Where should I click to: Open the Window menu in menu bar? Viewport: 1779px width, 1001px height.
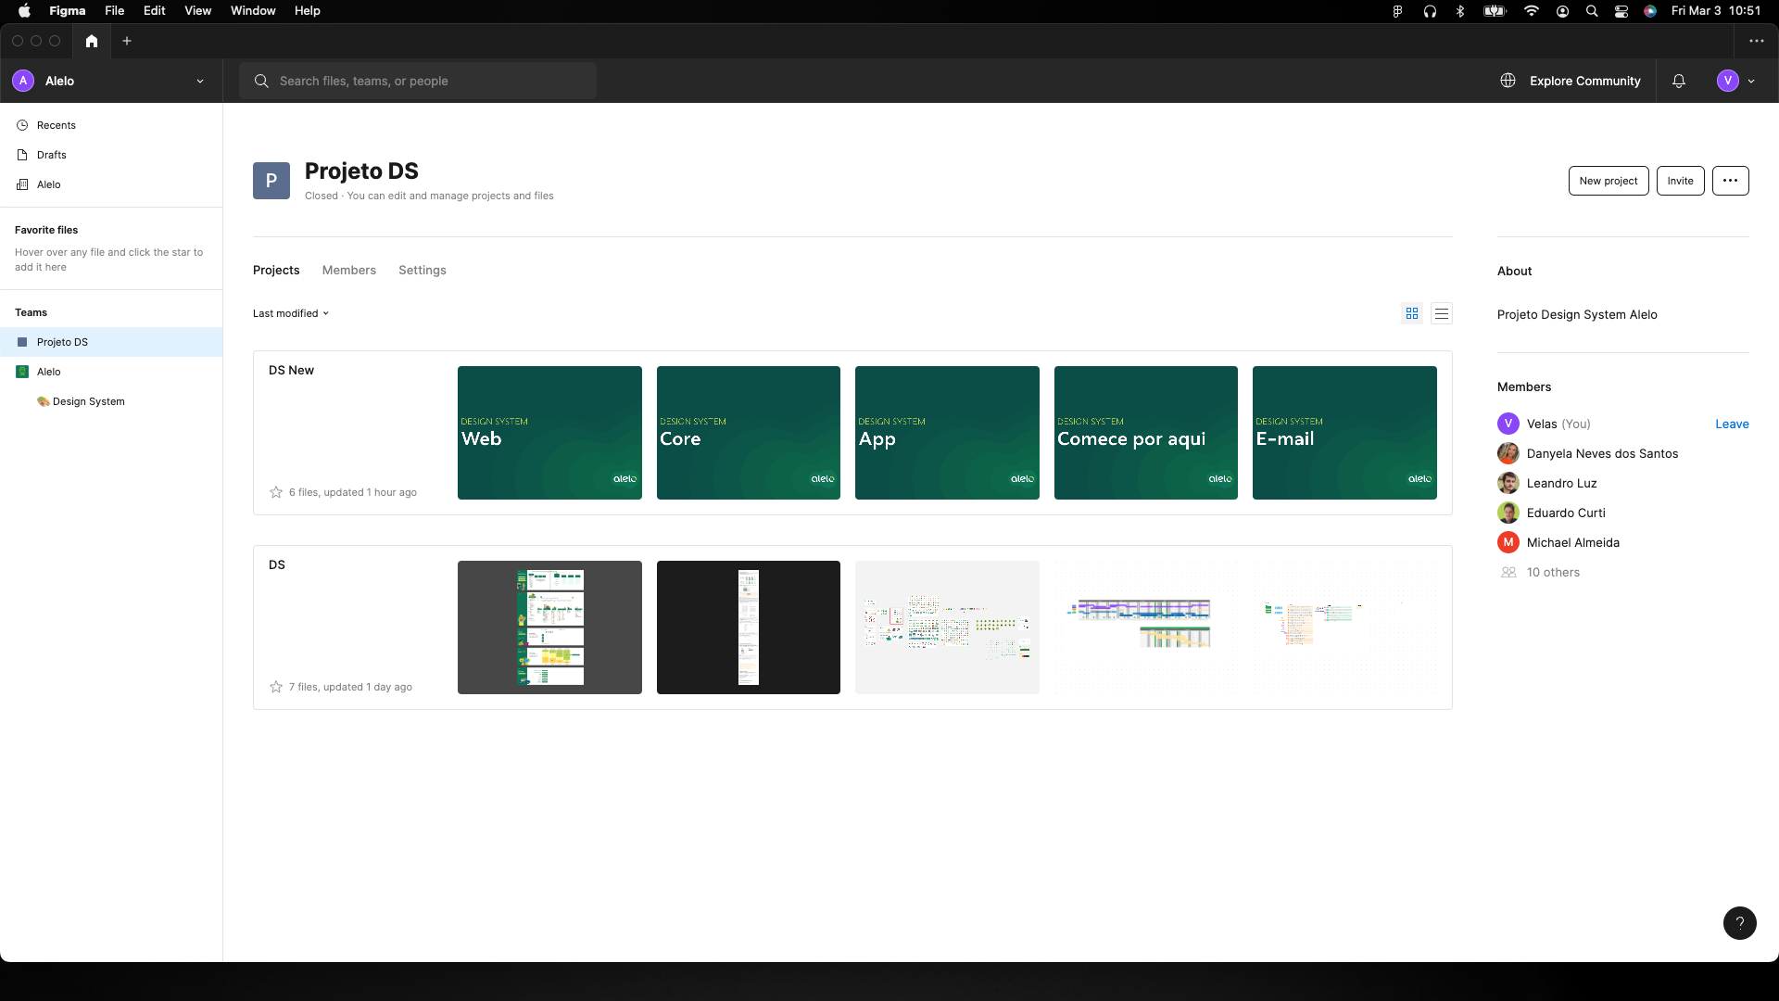click(x=253, y=11)
